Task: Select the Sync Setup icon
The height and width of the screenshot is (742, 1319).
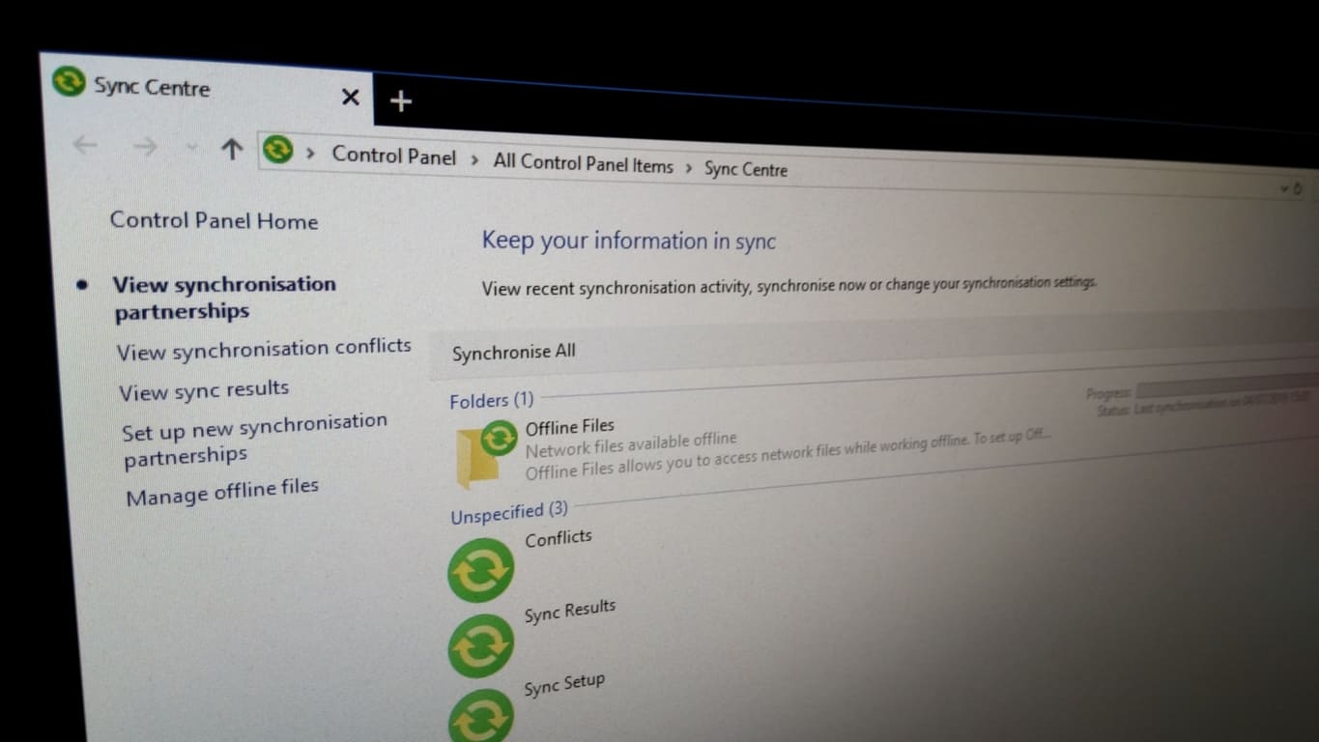Action: 480,717
